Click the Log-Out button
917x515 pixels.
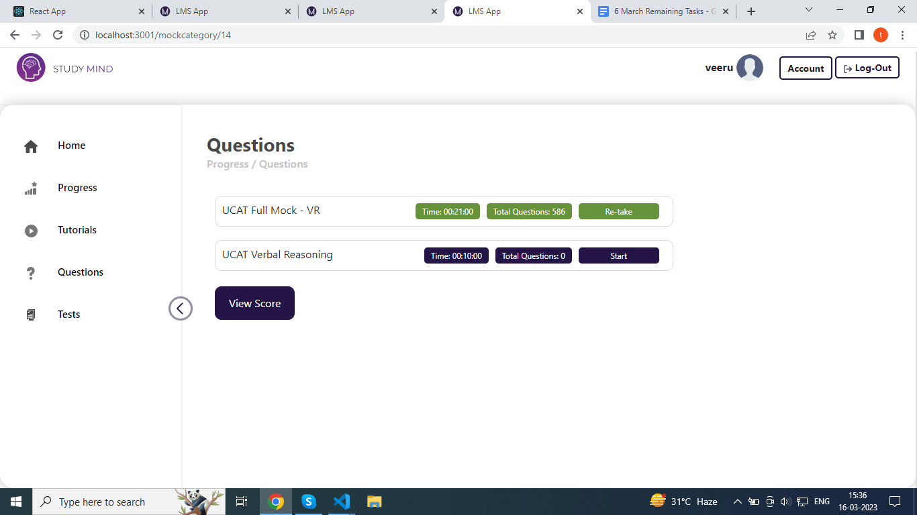pyautogui.click(x=867, y=68)
